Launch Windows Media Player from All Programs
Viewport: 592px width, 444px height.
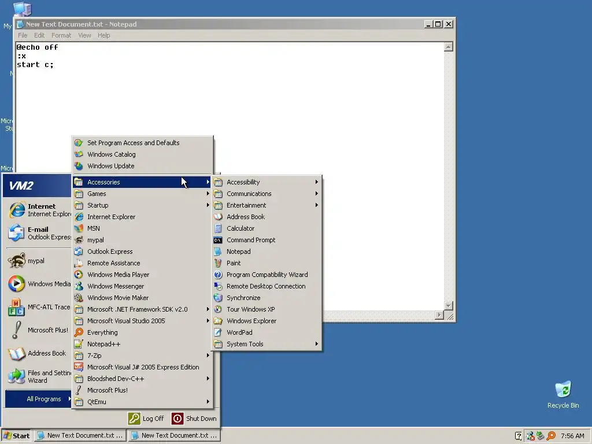coord(143,275)
